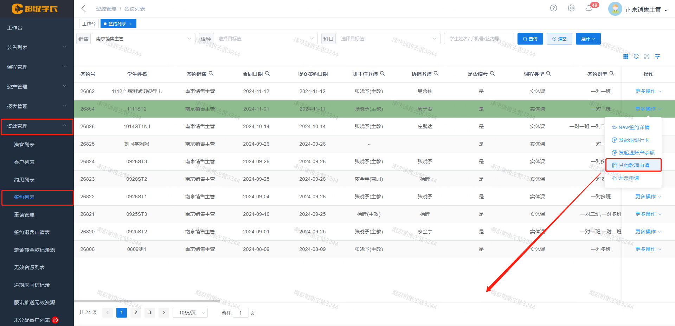Click the 清空 clear button

tap(559, 39)
